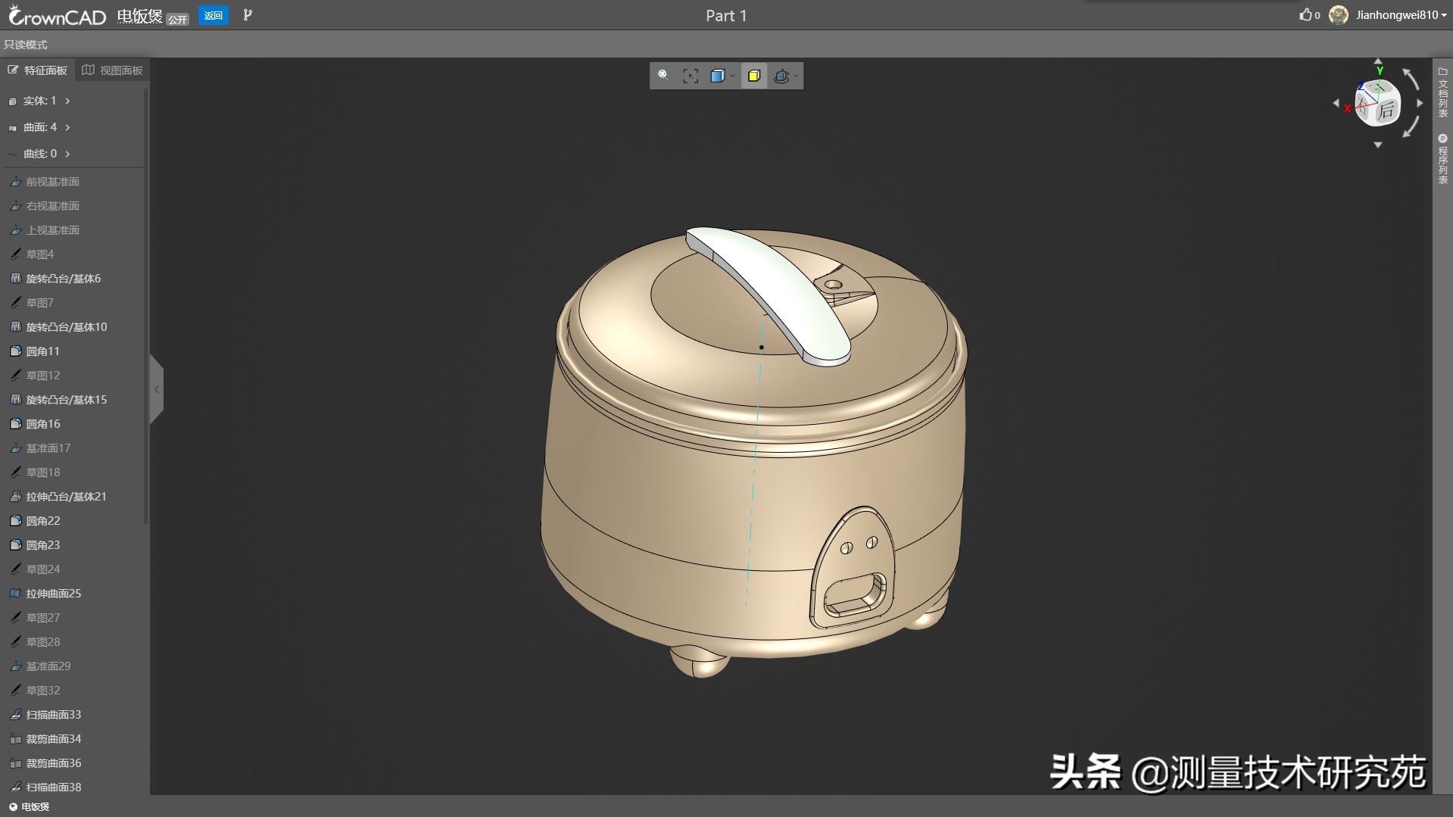
Task: Switch to the 特征面板 tab
Action: coord(38,70)
